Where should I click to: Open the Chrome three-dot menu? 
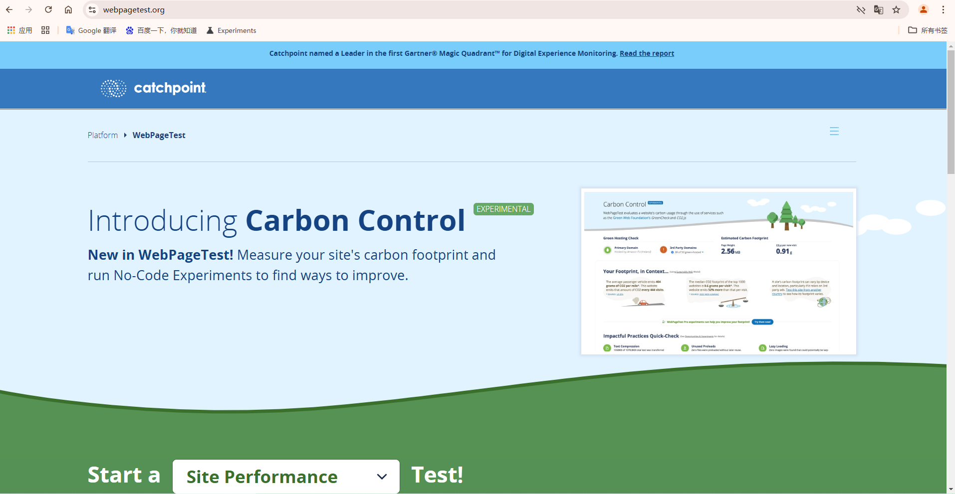943,9
